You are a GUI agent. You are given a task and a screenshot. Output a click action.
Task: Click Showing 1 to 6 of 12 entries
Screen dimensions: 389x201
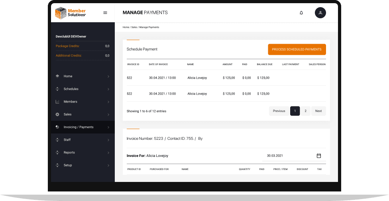146,111
